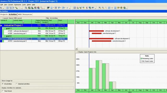Open the help toolbar overflow arrow
The image size is (167, 93).
(x=127, y=8)
